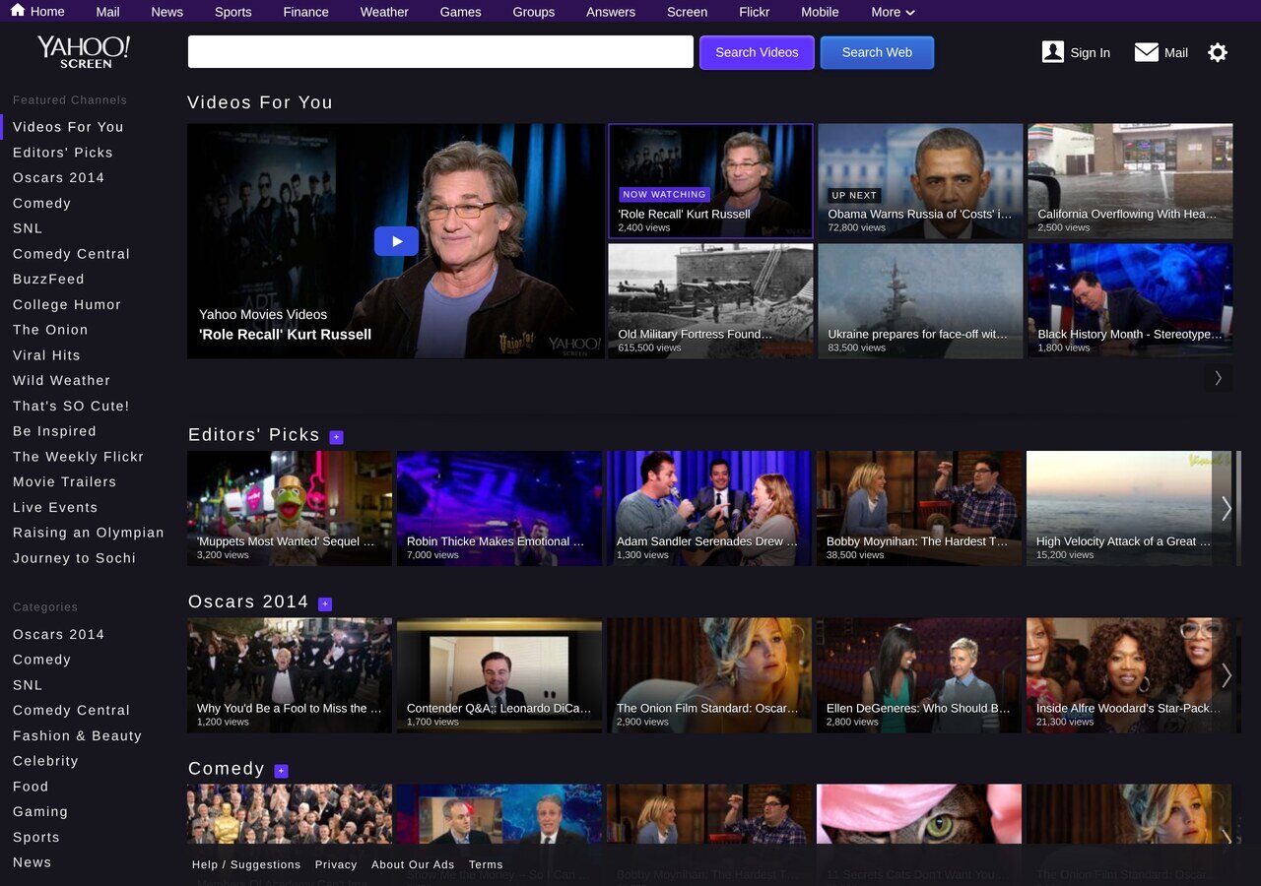
Task: Open Wild Weather channel
Action: tap(61, 381)
